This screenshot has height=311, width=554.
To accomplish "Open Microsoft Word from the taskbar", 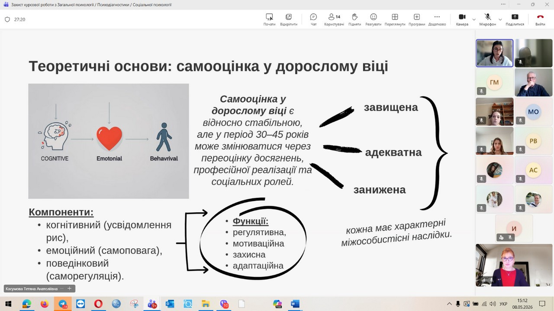I will click(295, 304).
